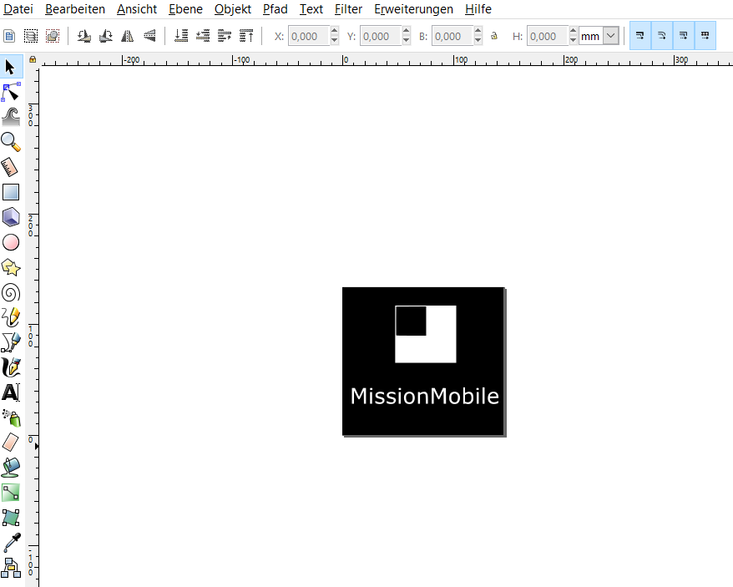The width and height of the screenshot is (733, 587).
Task: Click the MissionMobile text on canvas
Action: 424,396
